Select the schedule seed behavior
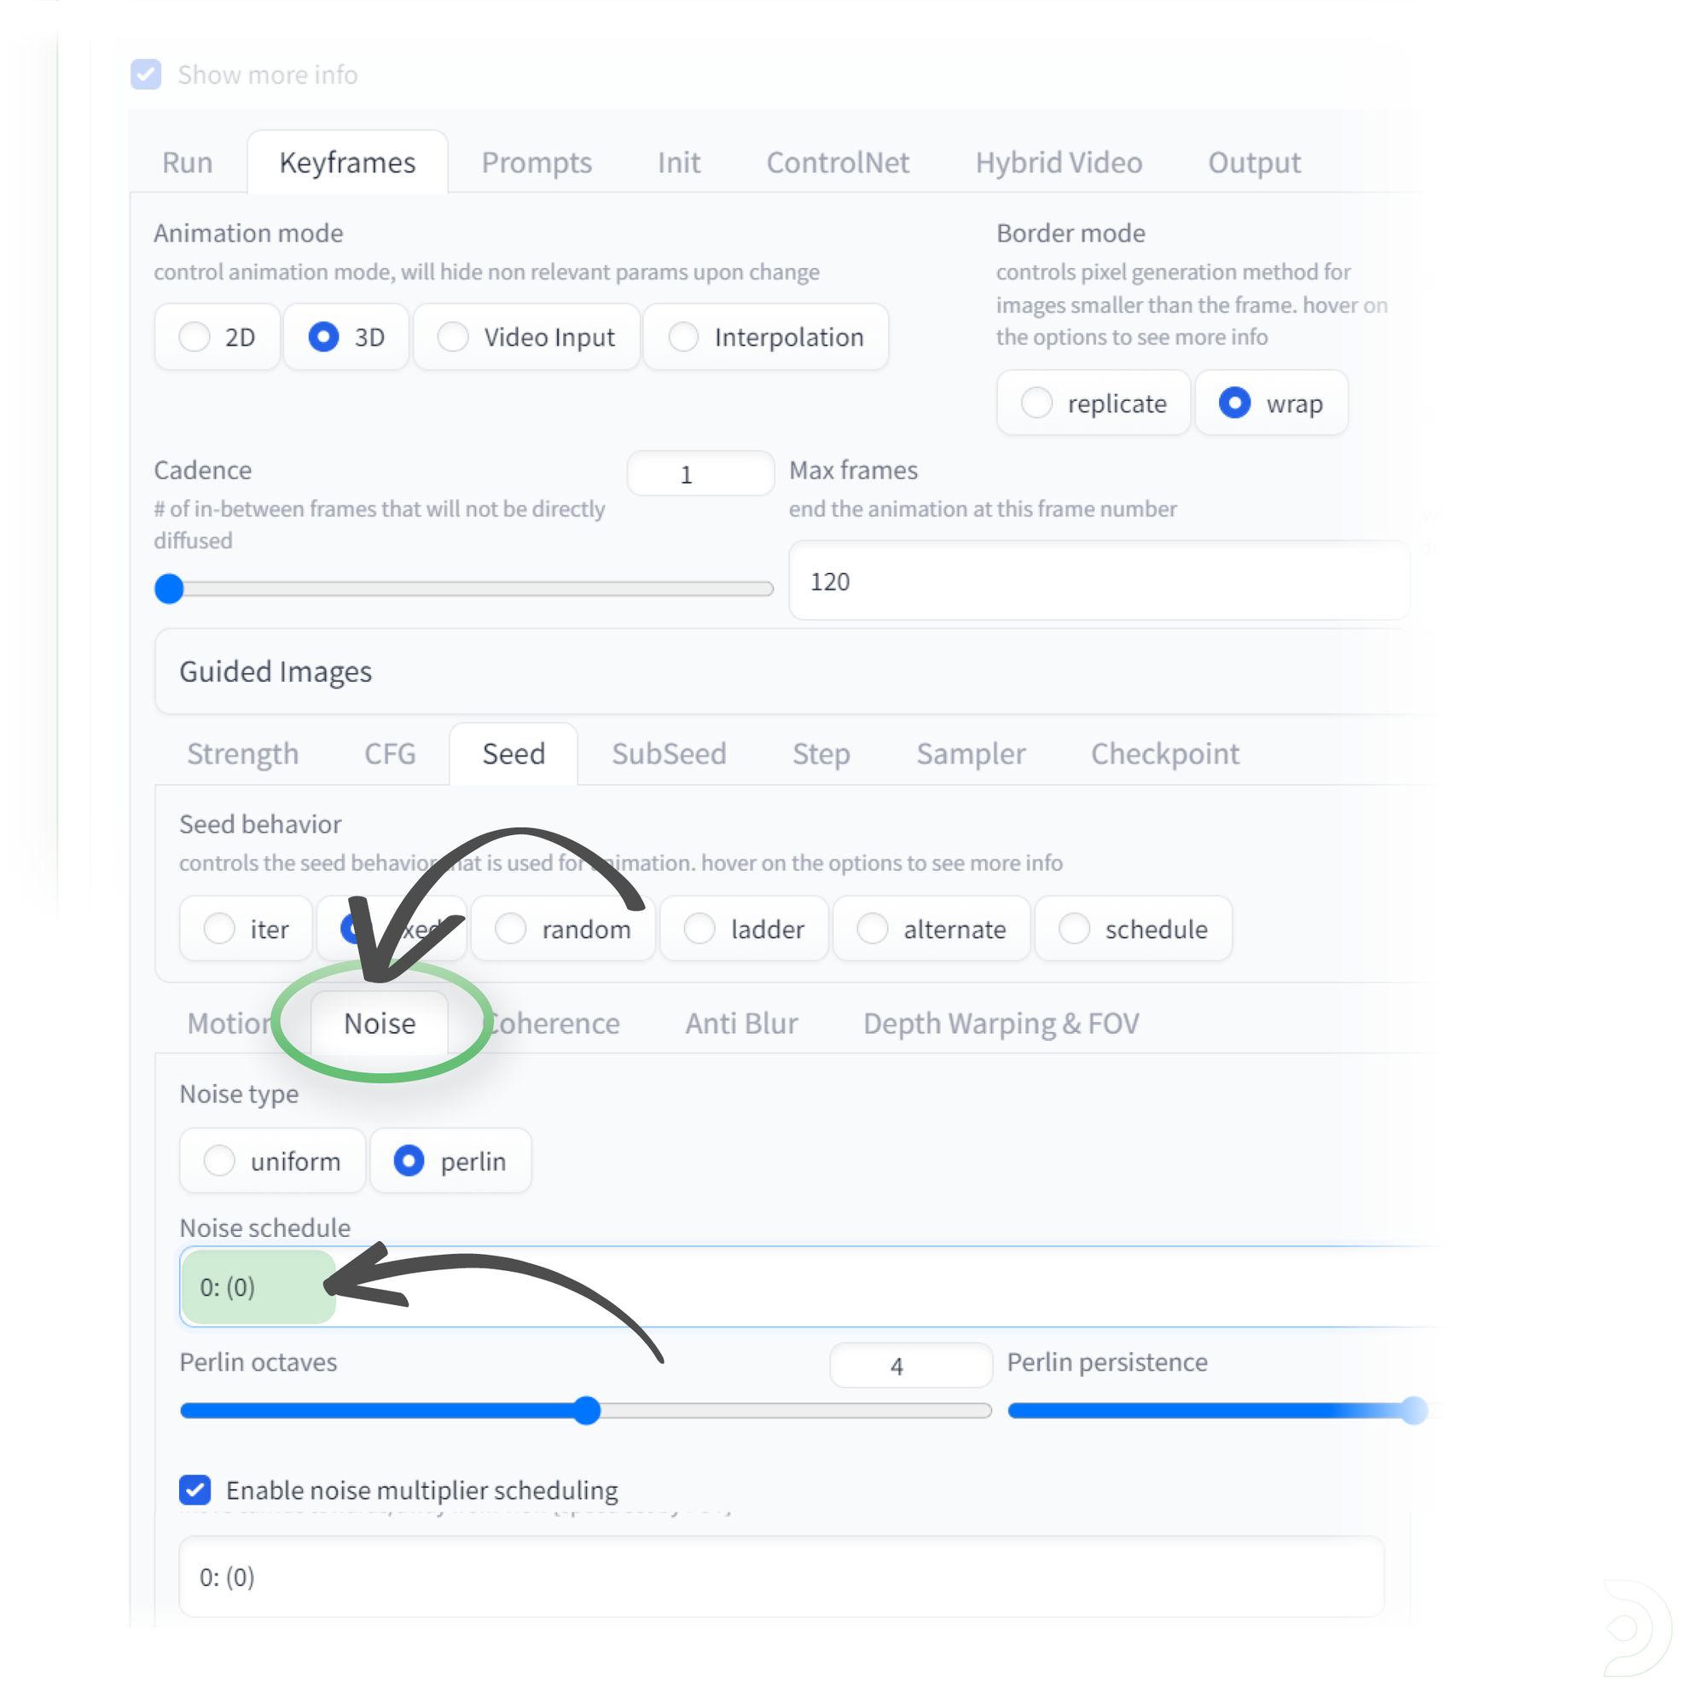Image resolution: width=1706 pixels, height=1706 pixels. pos(1074,928)
